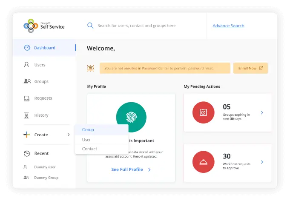Screen dimensions: 290x201
Task: Open workflow requests chevron arrow
Action: tap(262, 162)
